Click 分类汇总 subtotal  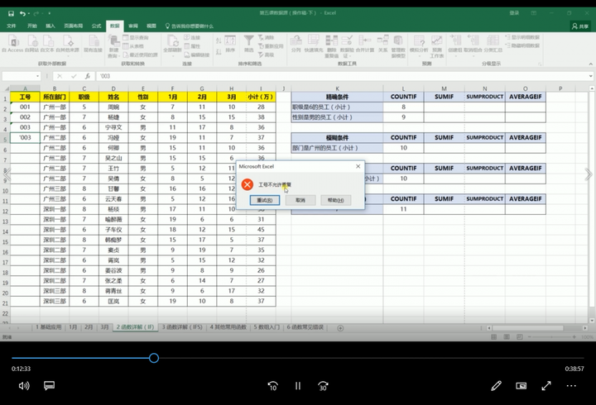(x=493, y=44)
